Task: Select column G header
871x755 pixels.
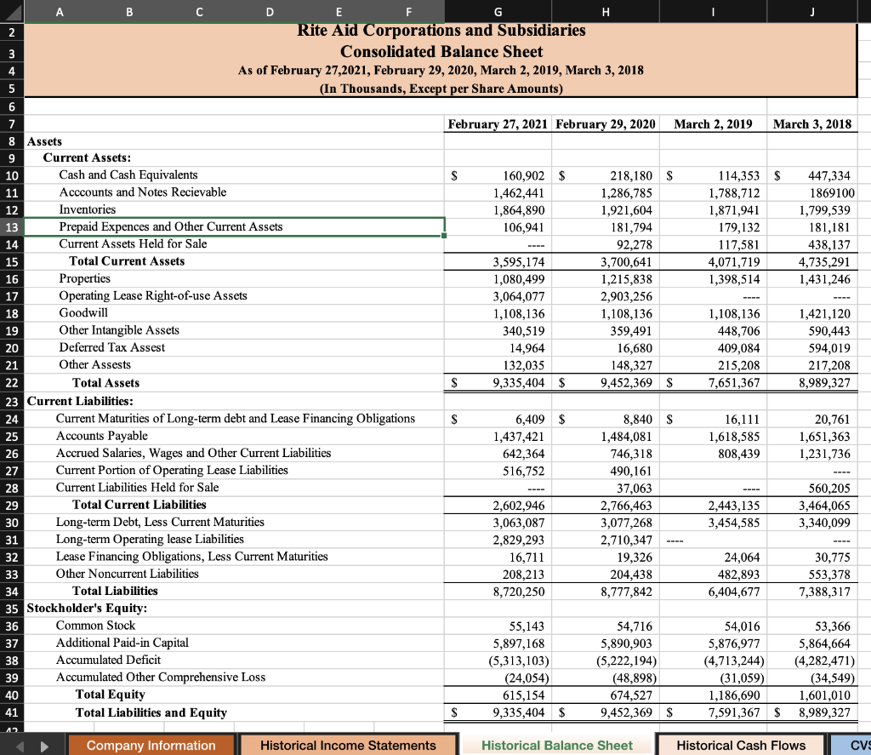Action: point(498,12)
